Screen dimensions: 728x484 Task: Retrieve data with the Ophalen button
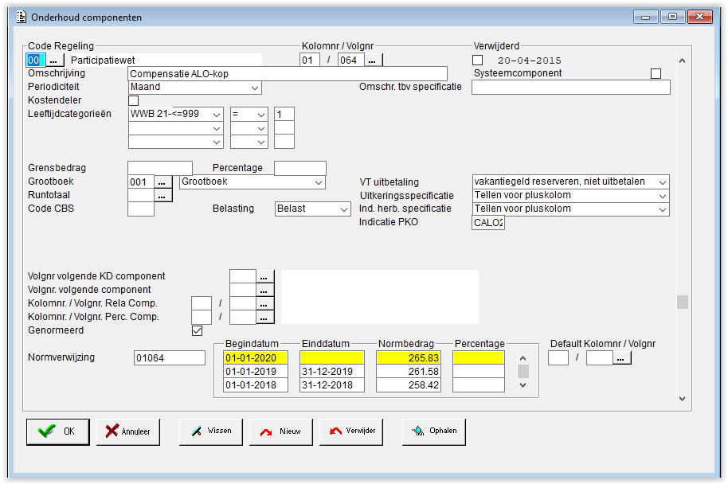[x=434, y=431]
